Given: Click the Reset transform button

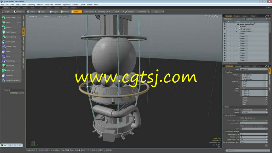Looking at the screenshot, I should pyautogui.click(x=255, y=98).
